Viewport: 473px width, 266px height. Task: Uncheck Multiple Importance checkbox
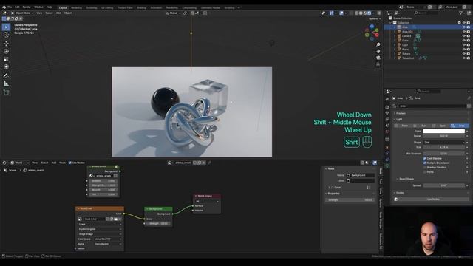click(425, 163)
